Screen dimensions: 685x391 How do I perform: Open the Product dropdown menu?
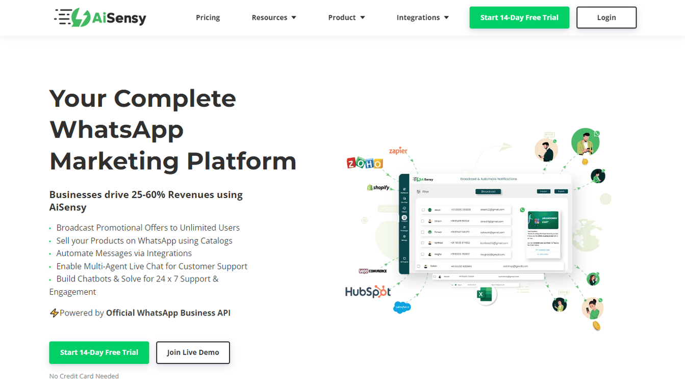[346, 17]
